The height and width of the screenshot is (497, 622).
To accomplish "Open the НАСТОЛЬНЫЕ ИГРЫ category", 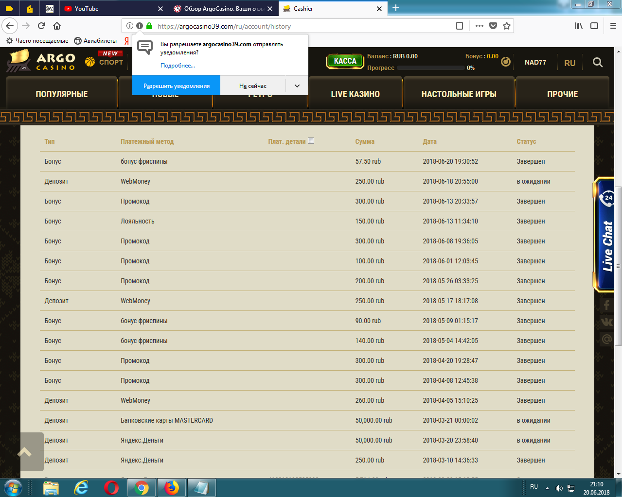I will 459,94.
